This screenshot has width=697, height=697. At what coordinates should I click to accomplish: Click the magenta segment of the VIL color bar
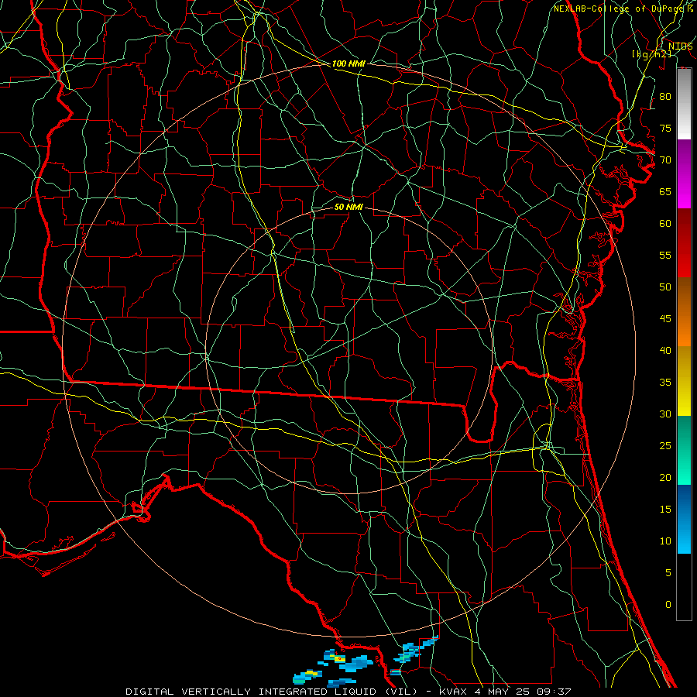684,173
